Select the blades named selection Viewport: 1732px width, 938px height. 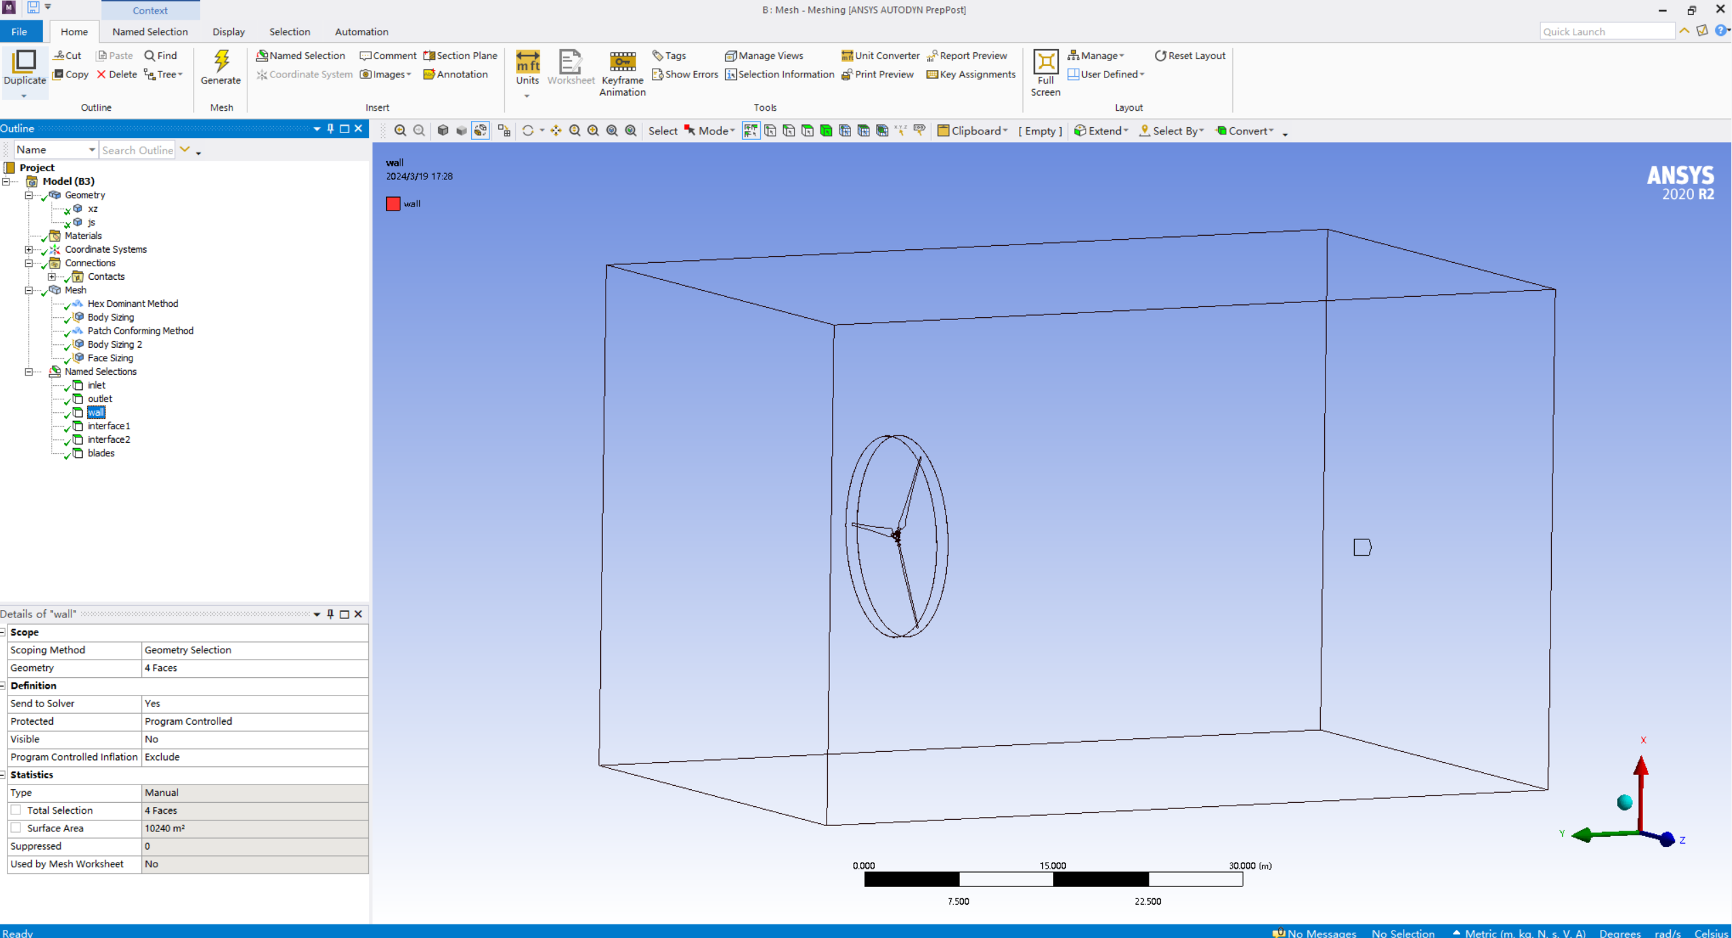[101, 453]
